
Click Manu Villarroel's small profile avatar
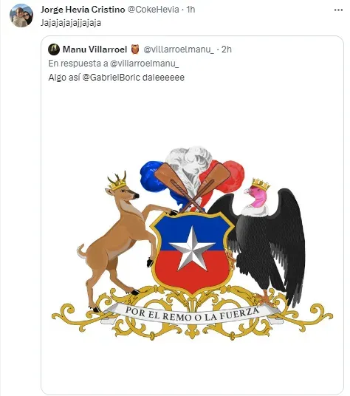[x=54, y=49]
